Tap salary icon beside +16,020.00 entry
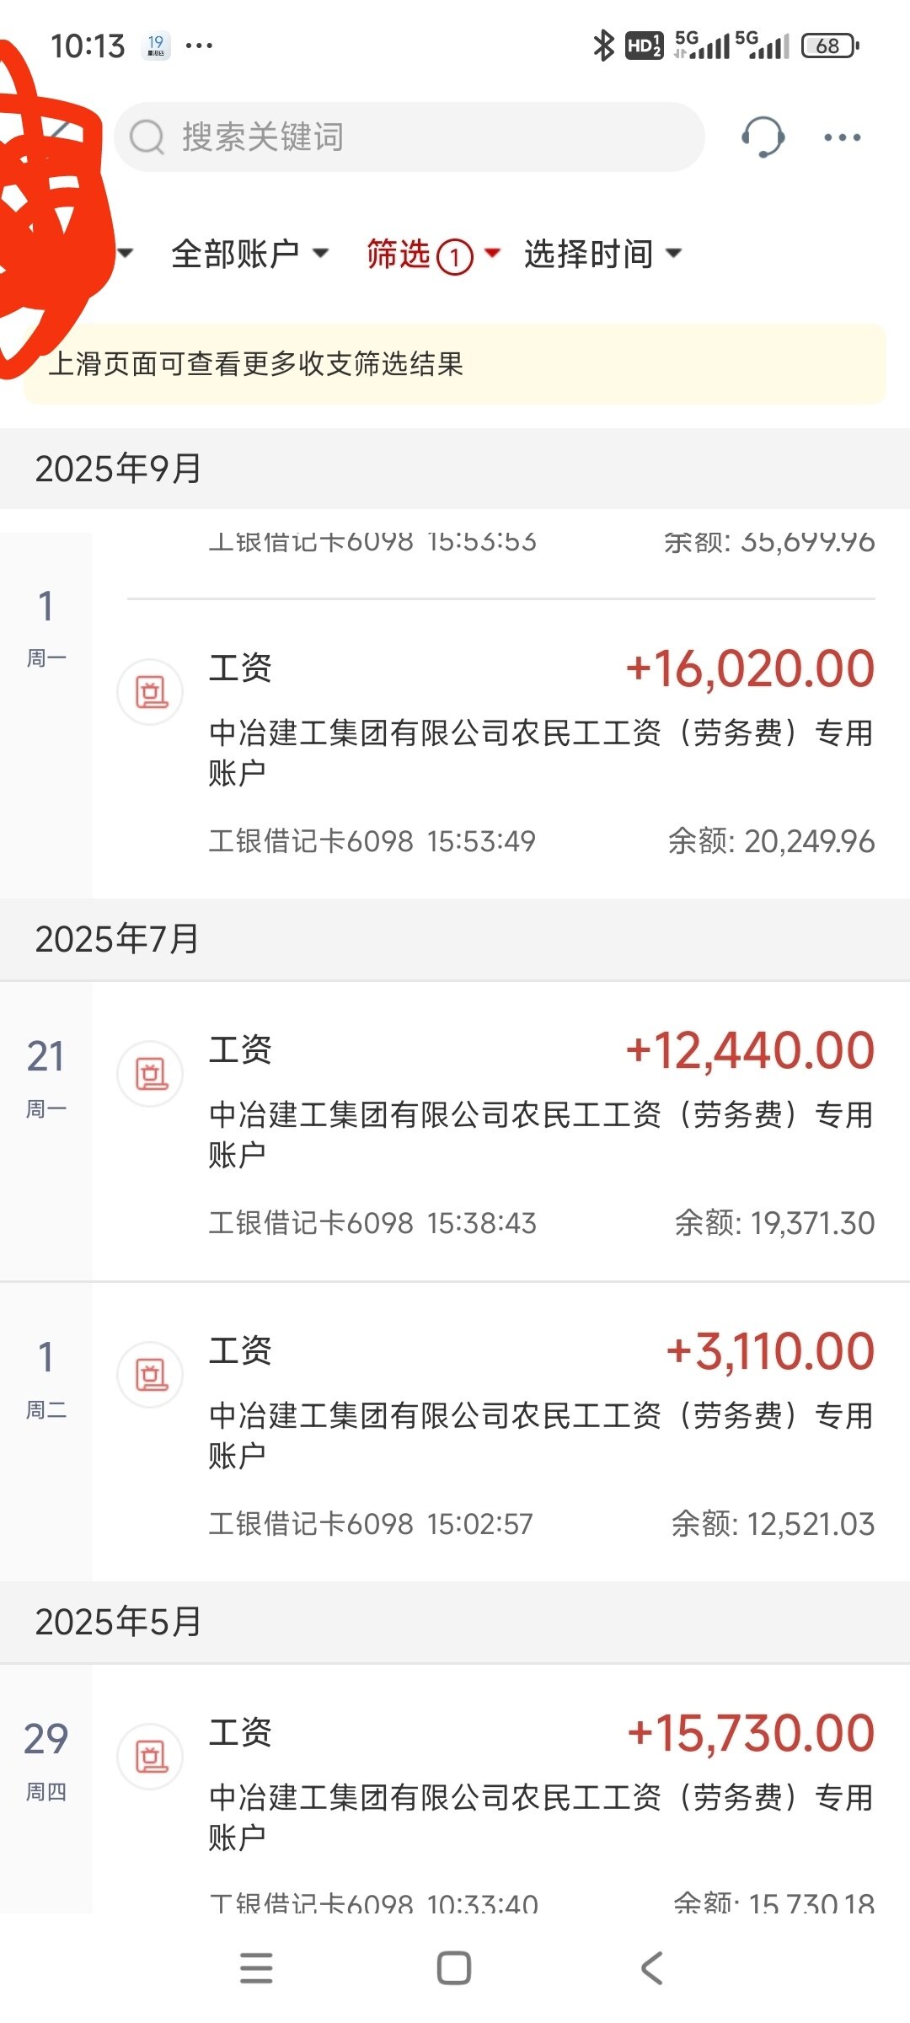 point(151,693)
